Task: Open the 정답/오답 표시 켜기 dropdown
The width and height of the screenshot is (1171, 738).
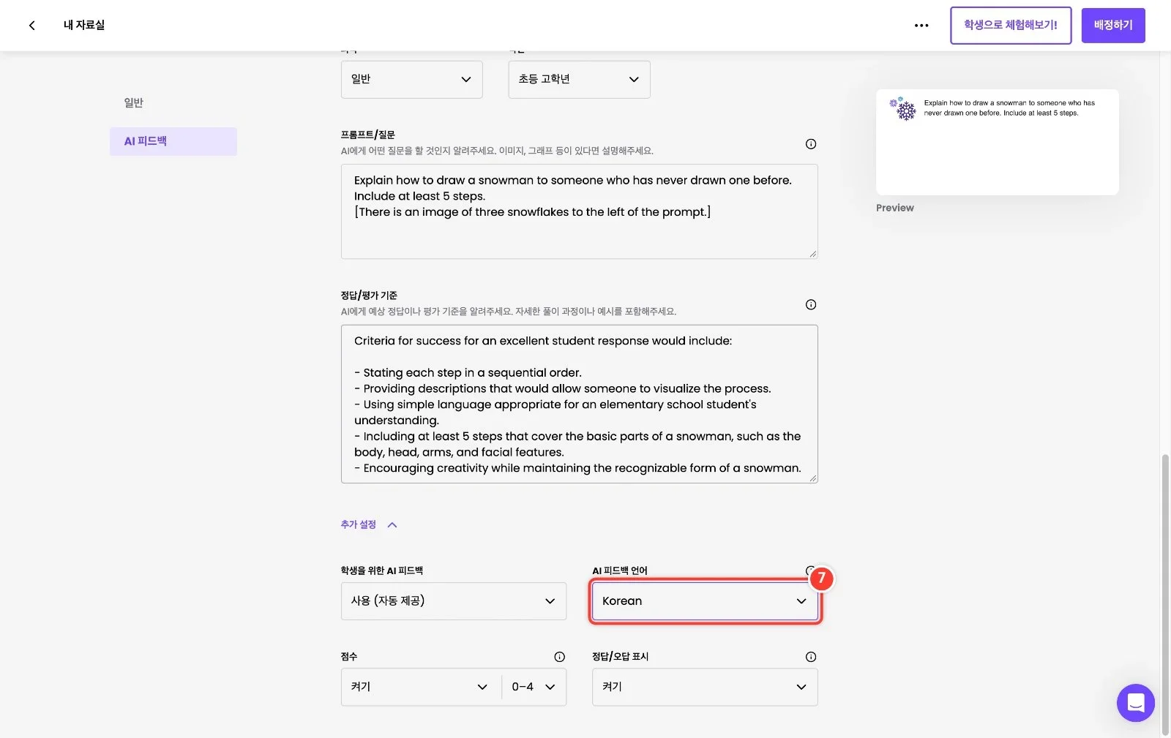Action: [x=705, y=687]
